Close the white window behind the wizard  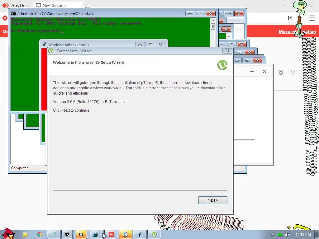coord(264,72)
